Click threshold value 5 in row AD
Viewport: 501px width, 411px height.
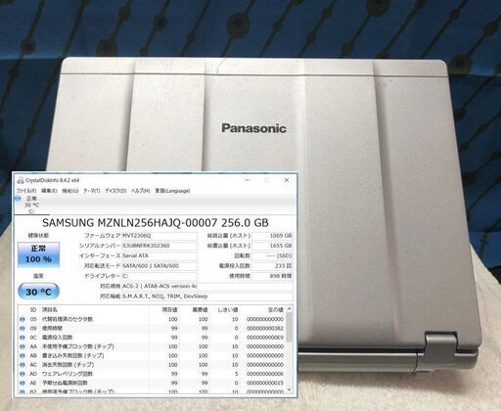[x=236, y=374]
